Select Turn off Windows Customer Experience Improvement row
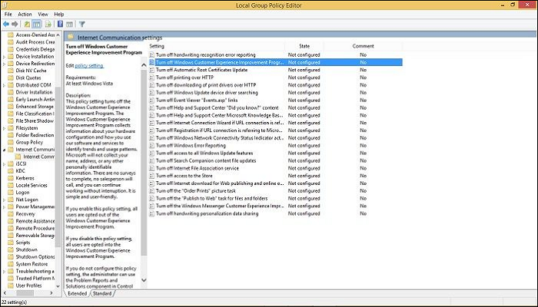The image size is (538, 307). click(x=275, y=62)
